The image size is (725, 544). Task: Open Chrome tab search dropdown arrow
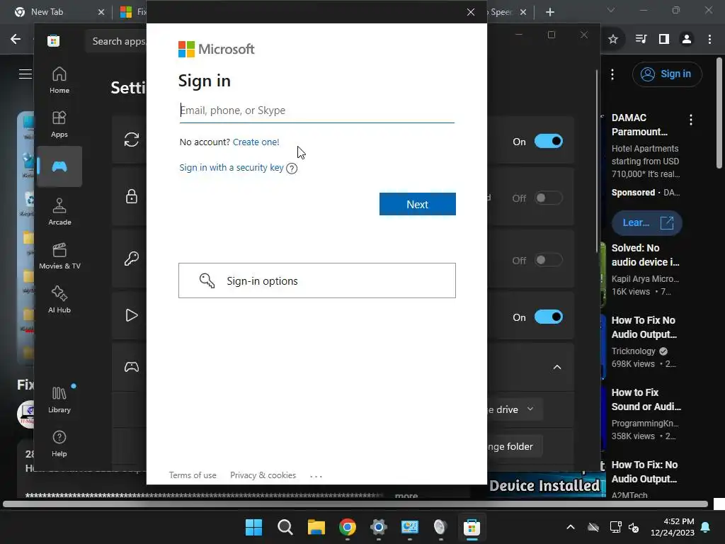611,10
